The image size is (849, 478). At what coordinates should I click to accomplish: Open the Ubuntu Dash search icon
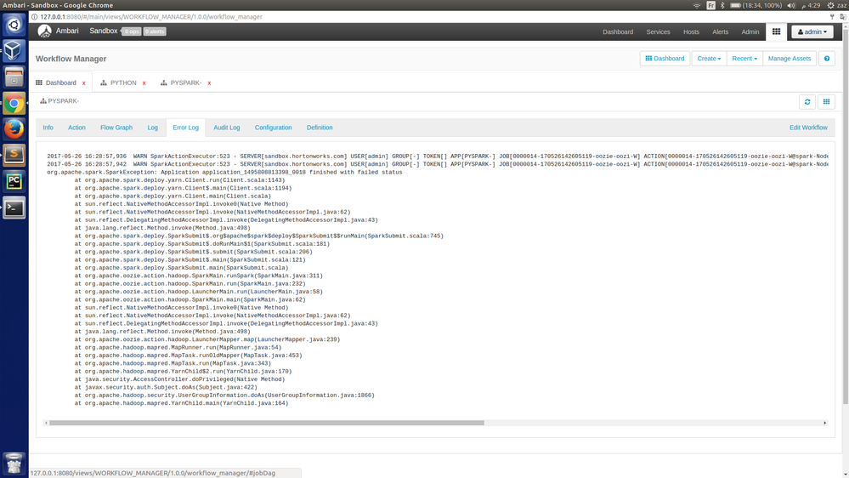click(x=14, y=25)
